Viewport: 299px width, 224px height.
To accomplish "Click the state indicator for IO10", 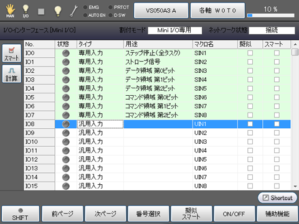I will [66, 142].
